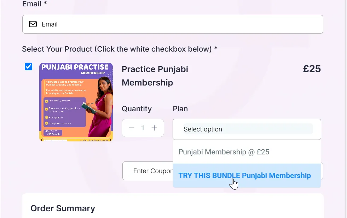Increase quantity with the plus icon
The height and width of the screenshot is (218, 347).
[x=154, y=128]
